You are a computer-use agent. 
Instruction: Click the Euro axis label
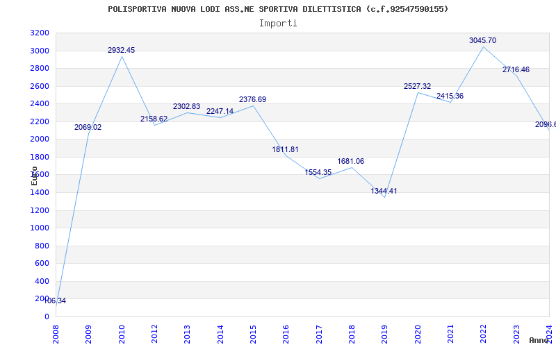[34, 176]
